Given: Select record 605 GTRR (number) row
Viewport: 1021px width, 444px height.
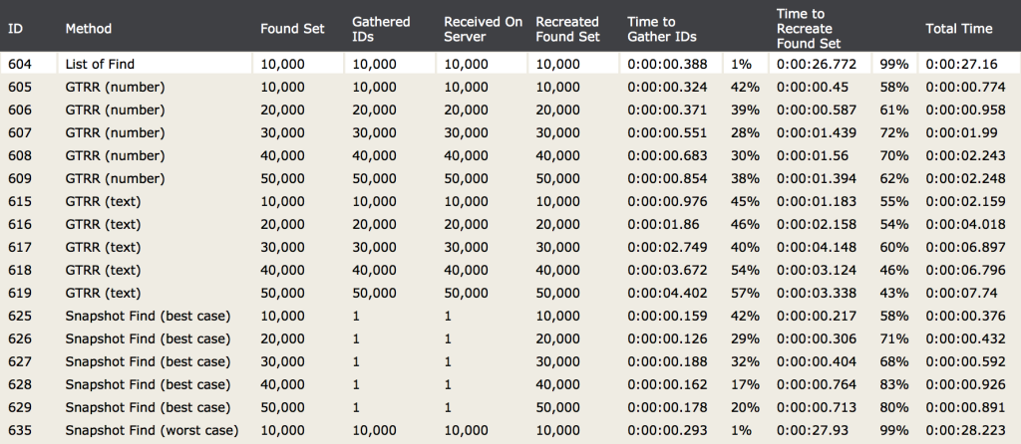Looking at the screenshot, I should [510, 88].
